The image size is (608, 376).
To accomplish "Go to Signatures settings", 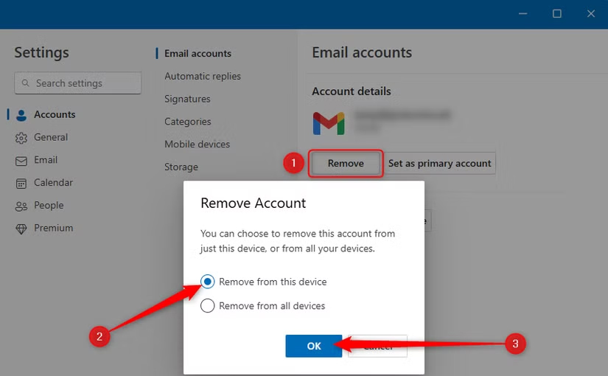I will (x=187, y=99).
